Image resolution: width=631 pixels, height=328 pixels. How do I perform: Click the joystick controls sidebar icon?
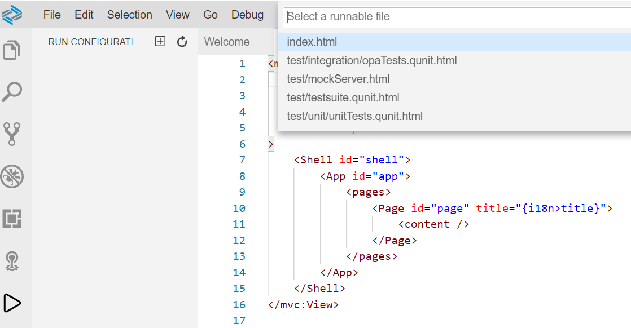[x=12, y=260]
